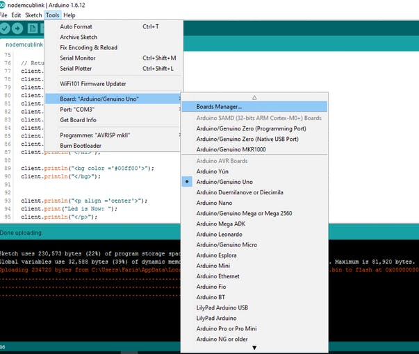Select Arduino NG or older board

click(x=254, y=339)
